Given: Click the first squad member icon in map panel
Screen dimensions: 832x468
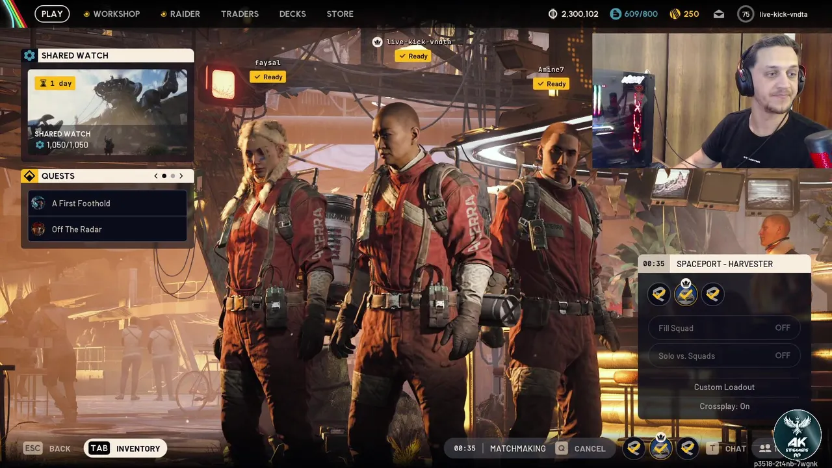Looking at the screenshot, I should coord(659,294).
